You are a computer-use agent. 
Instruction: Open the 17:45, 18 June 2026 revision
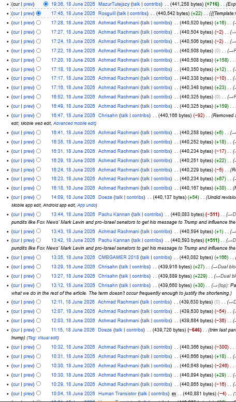click(73, 13)
